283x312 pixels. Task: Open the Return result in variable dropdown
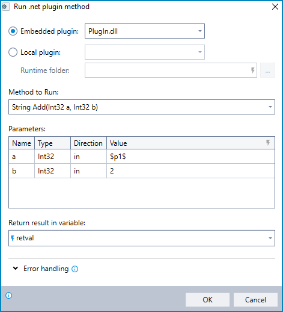tap(142, 238)
